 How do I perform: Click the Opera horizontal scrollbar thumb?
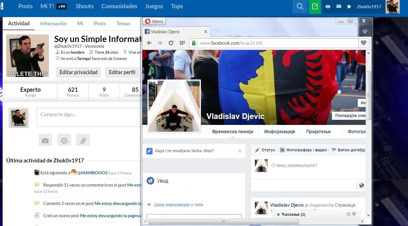pyautogui.click(x=223, y=221)
